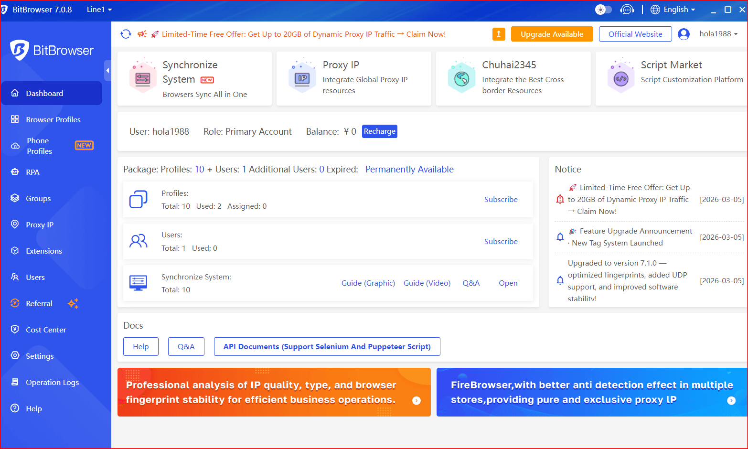Click the Synchronize System card icon
This screenshot has width=748, height=449.
[143, 78]
